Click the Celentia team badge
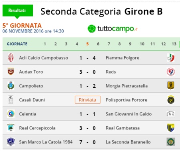This screenshot has width=180, height=151. pos(11,114)
